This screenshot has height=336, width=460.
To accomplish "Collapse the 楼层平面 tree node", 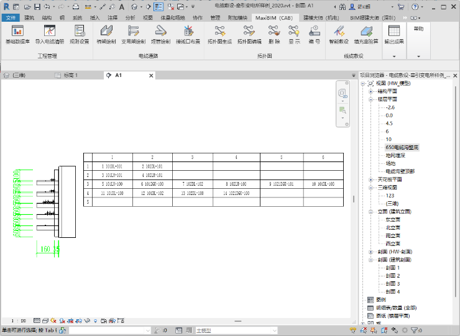I will 371,99.
